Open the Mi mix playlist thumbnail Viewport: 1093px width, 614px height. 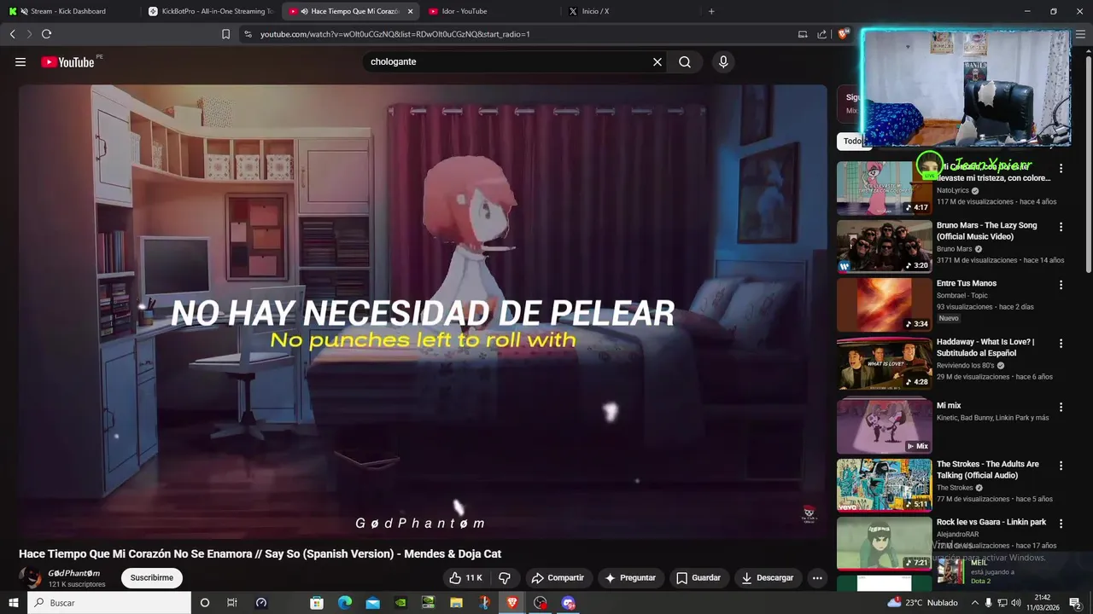pos(884,426)
